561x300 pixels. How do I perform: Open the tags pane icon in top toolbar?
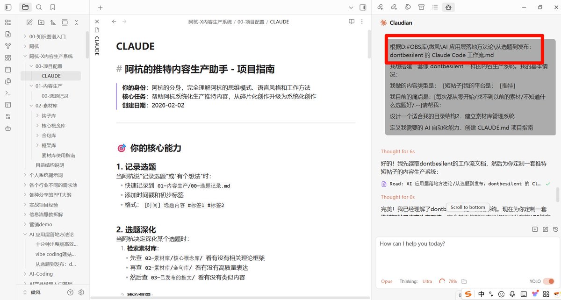[408, 7]
